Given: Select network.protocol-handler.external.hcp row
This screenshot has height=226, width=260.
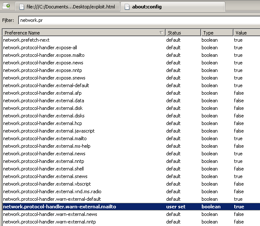Looking at the screenshot, I should pyautogui.click(x=131, y=123).
